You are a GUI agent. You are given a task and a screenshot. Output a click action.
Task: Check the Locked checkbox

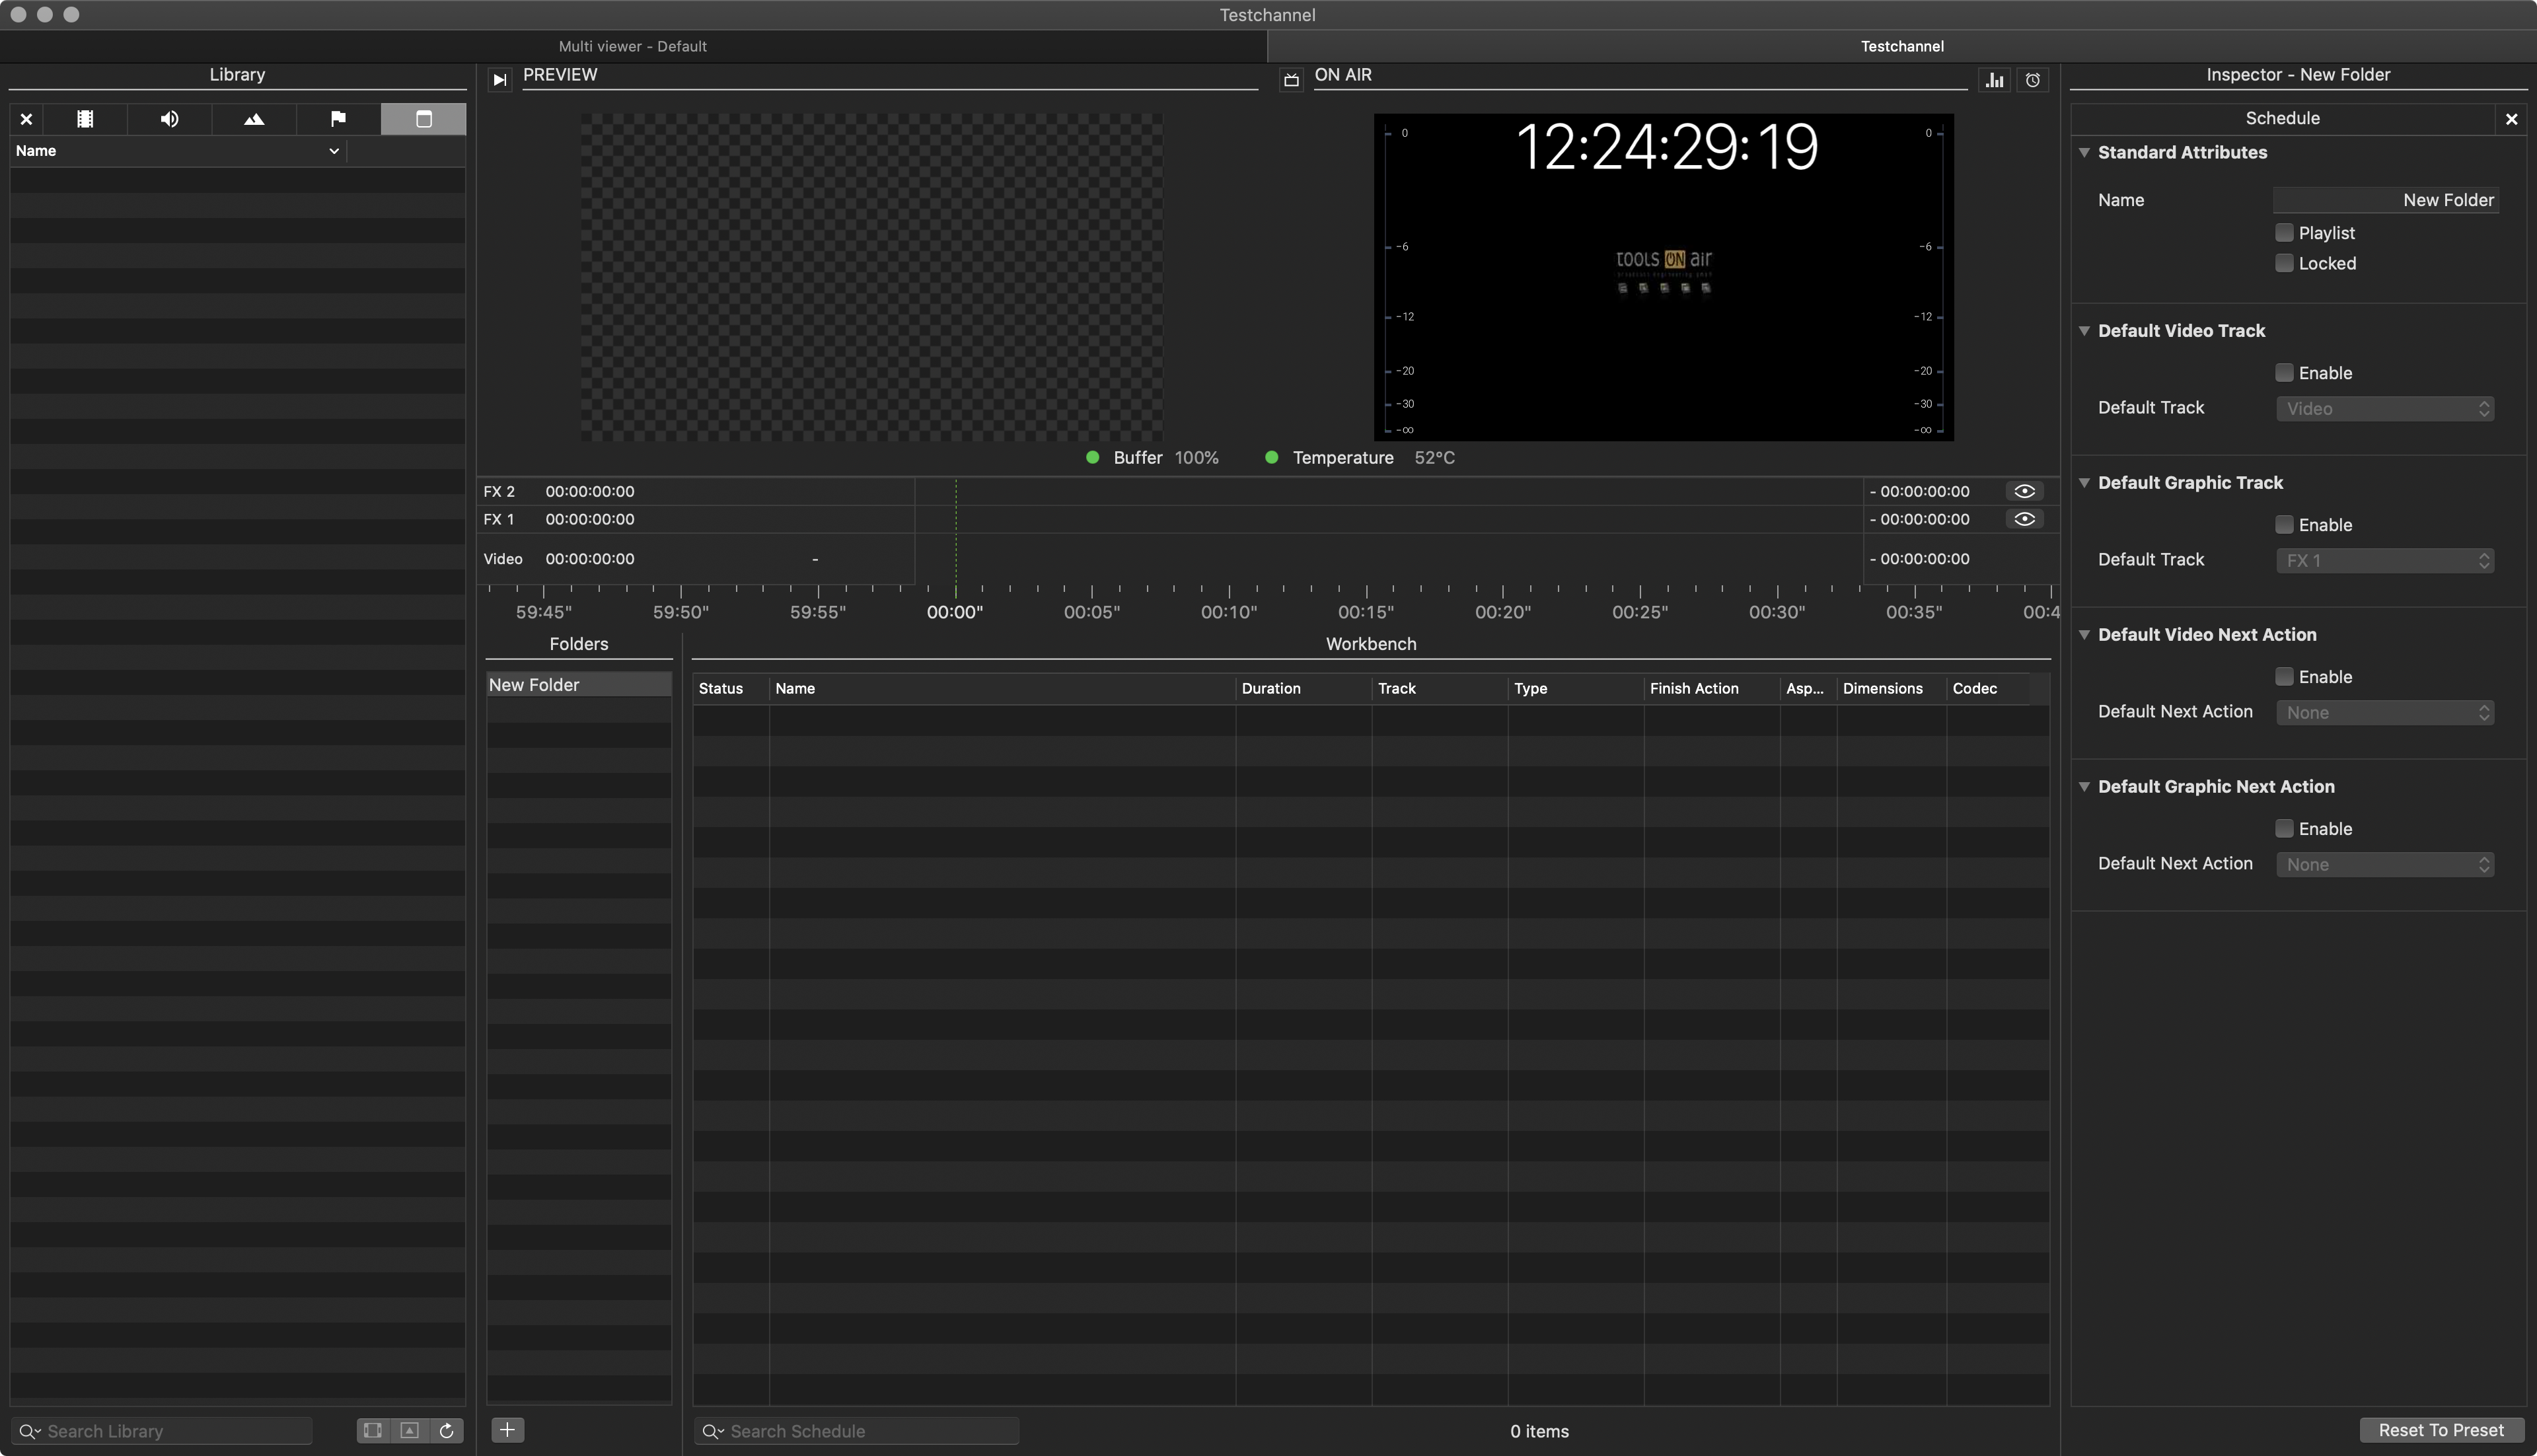coord(2284,263)
